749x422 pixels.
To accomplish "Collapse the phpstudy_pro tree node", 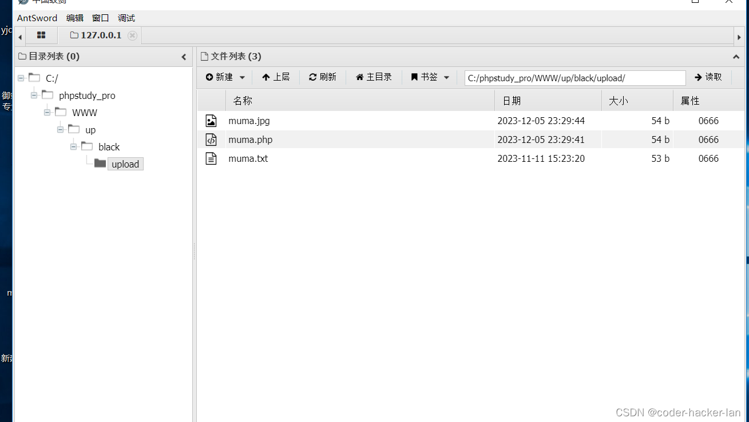I will (x=34, y=95).
